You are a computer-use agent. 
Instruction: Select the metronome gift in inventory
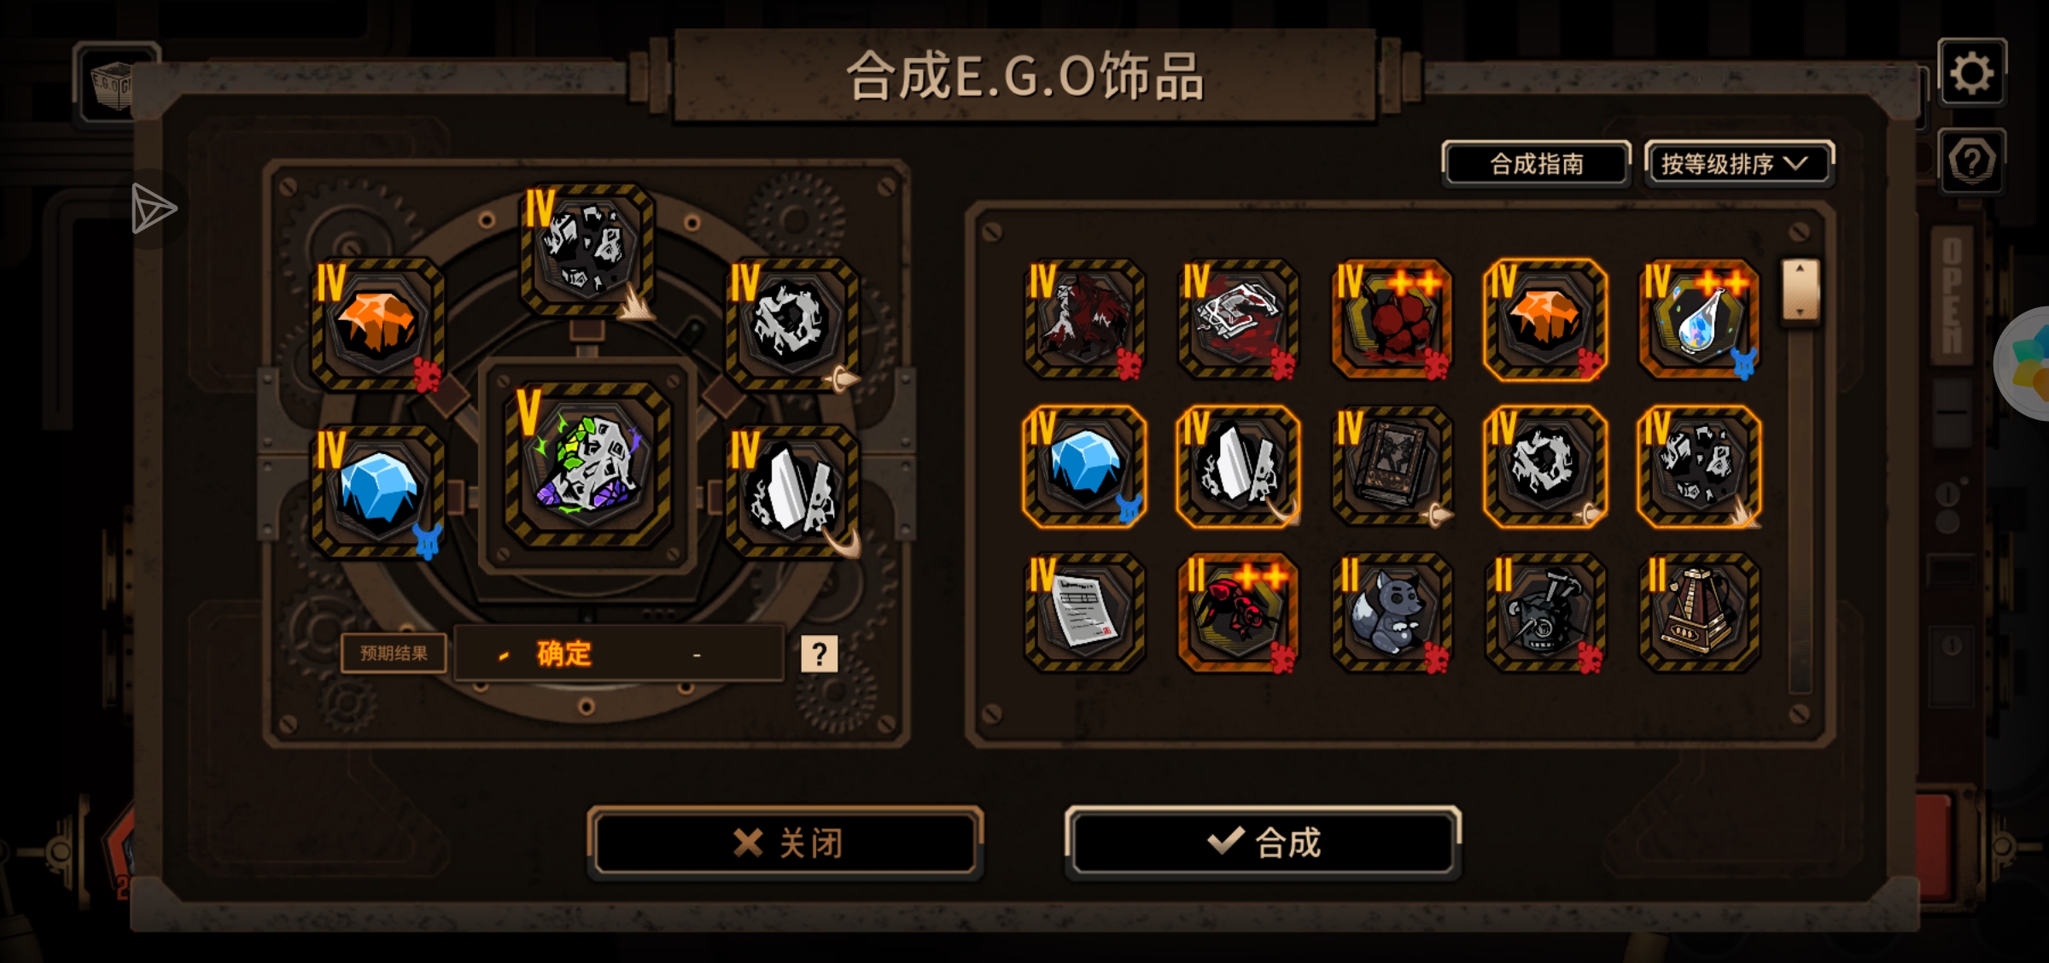pyautogui.click(x=1699, y=611)
